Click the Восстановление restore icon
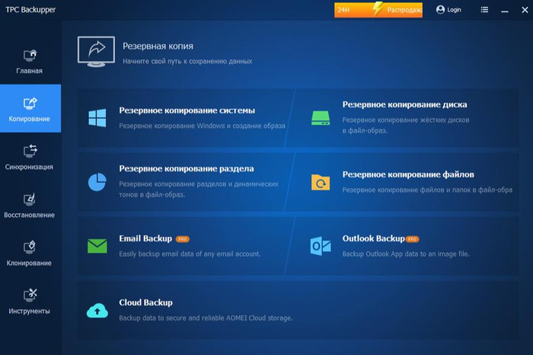This screenshot has height=355, width=533. pos(30,200)
